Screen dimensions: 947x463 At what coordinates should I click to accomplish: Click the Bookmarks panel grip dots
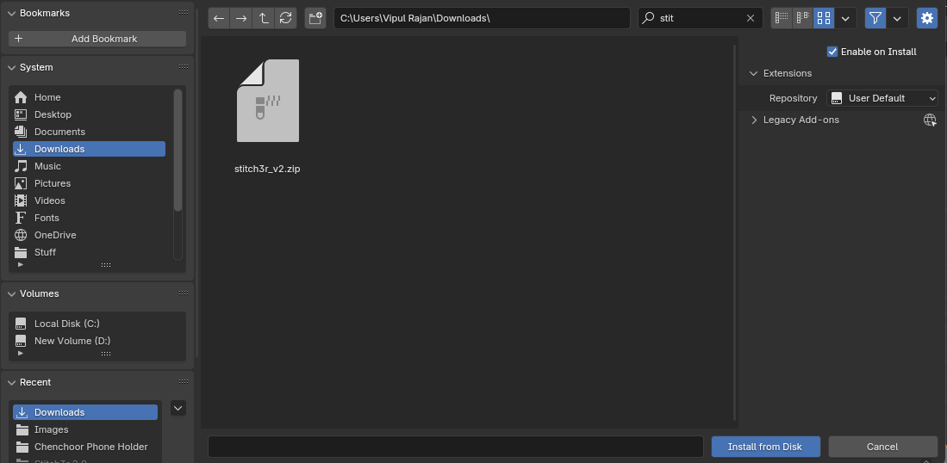(x=184, y=13)
